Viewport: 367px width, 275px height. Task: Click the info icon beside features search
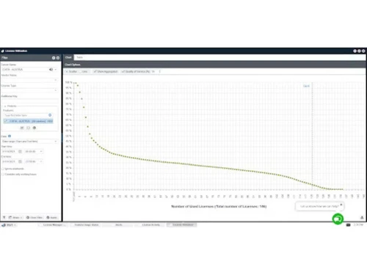click(x=50, y=115)
